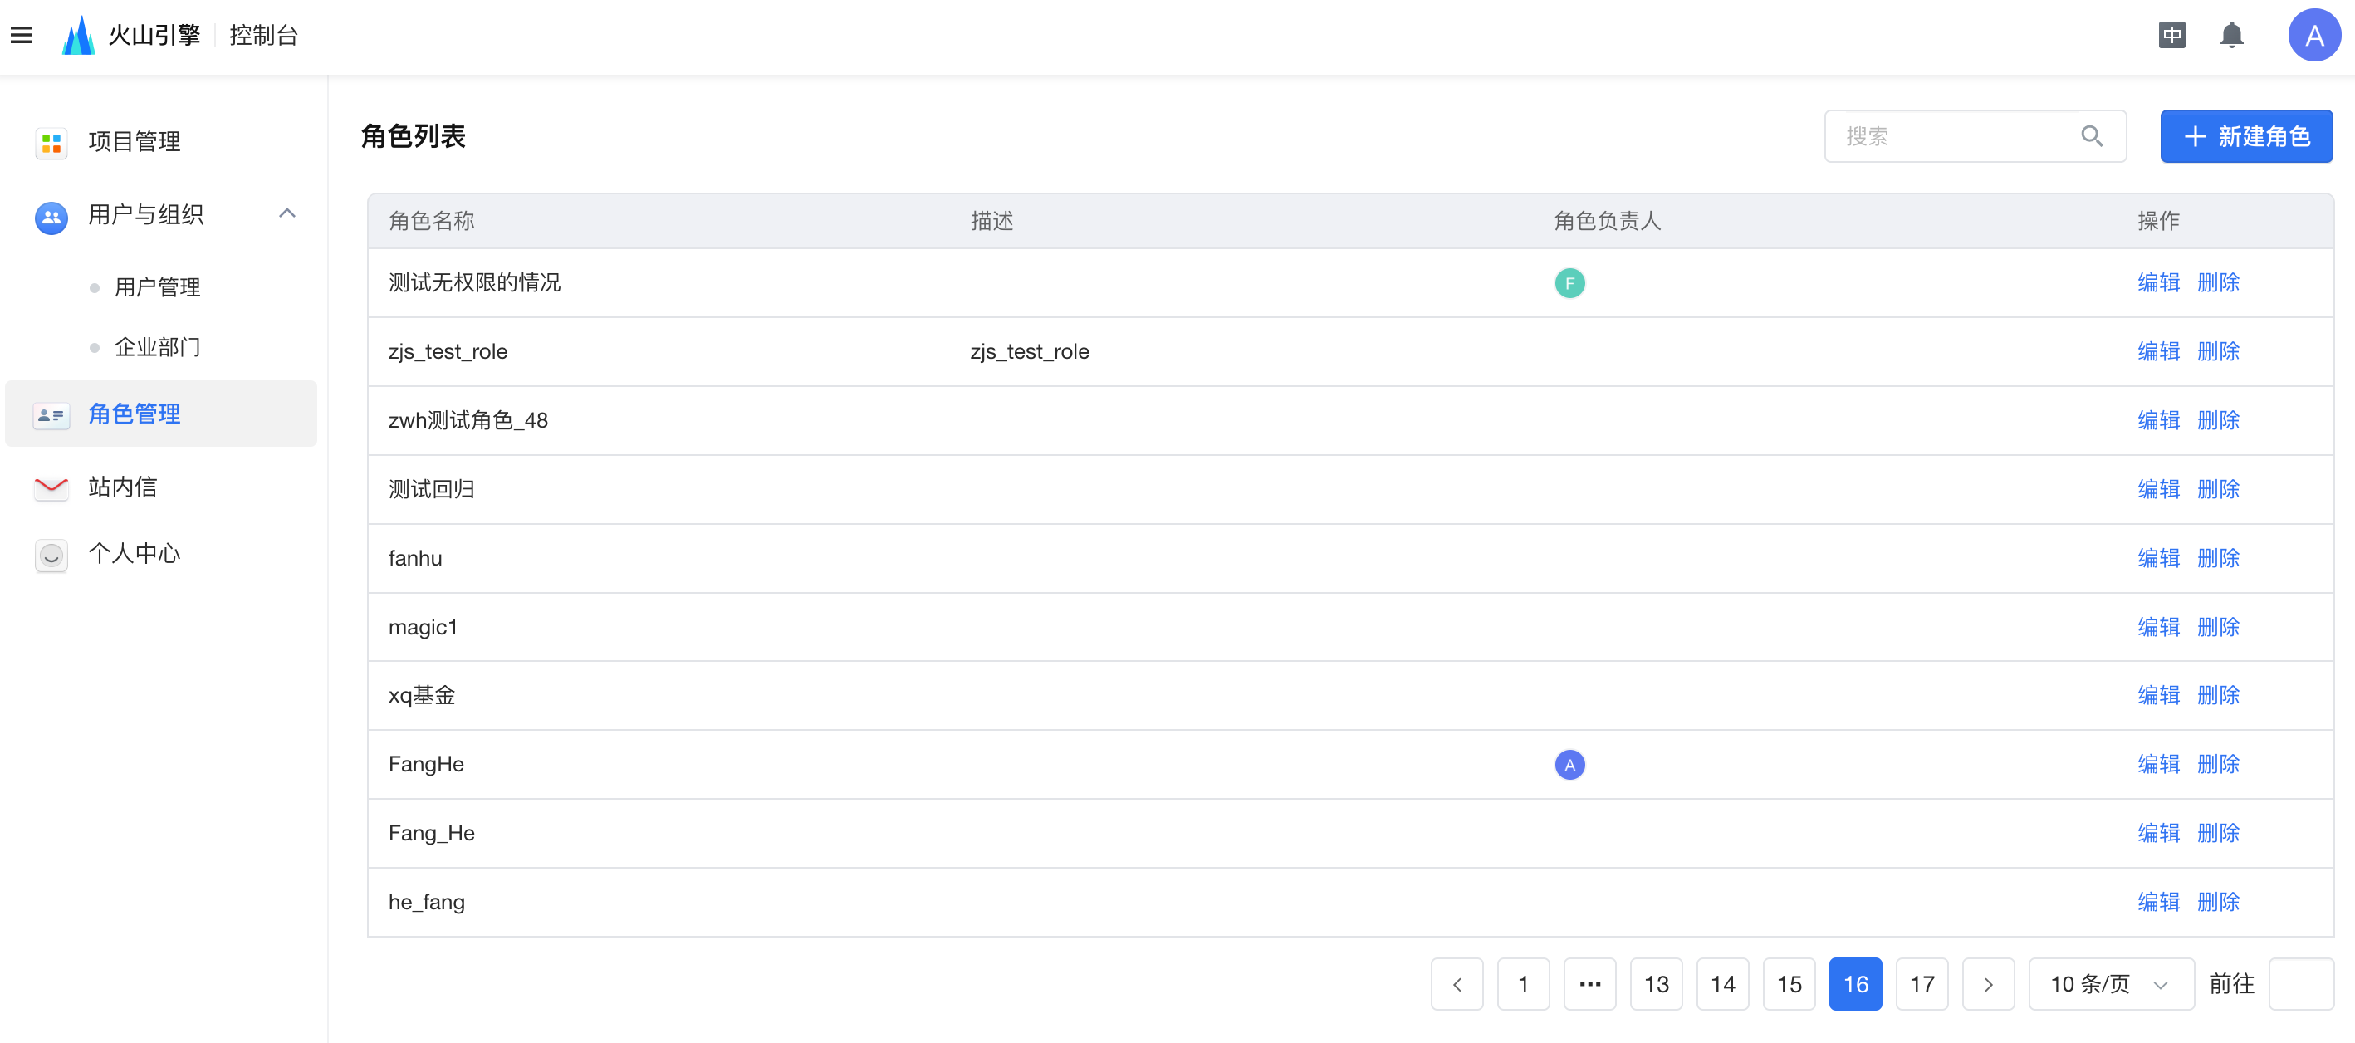Image resolution: width=2355 pixels, height=1043 pixels.
Task: Edit the fanhu role
Action: (x=2158, y=557)
